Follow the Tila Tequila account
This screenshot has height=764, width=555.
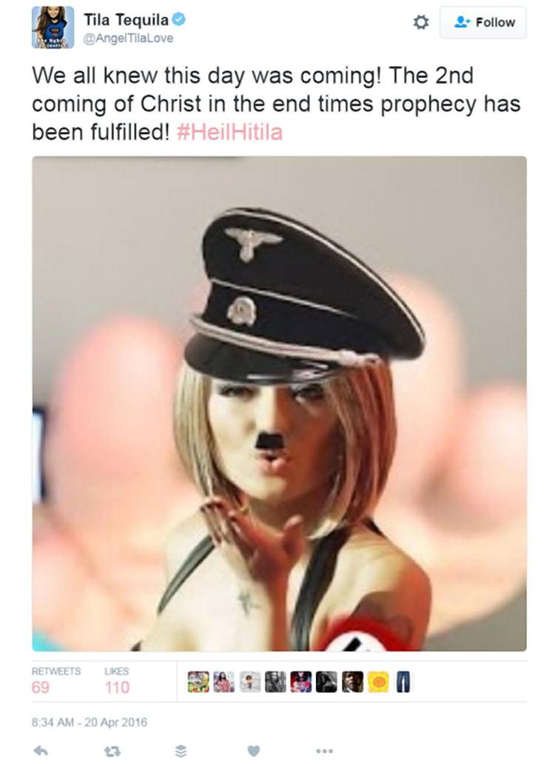tap(483, 22)
